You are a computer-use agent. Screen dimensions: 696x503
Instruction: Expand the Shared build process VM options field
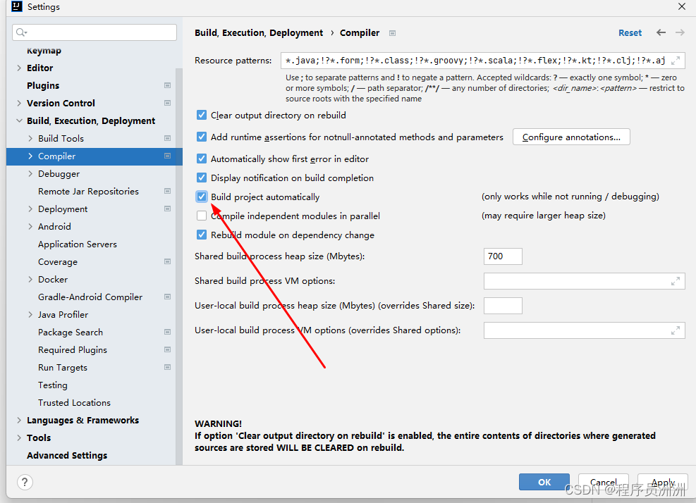(x=676, y=281)
